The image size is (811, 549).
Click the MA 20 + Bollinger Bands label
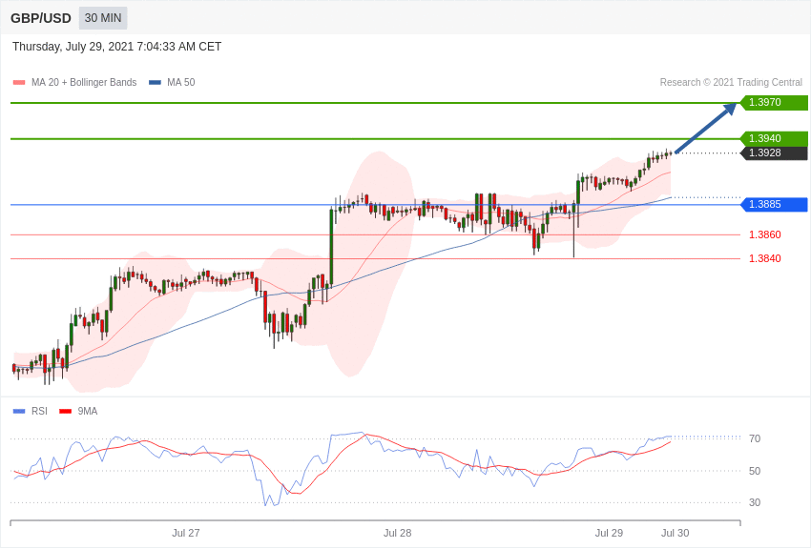(x=84, y=83)
